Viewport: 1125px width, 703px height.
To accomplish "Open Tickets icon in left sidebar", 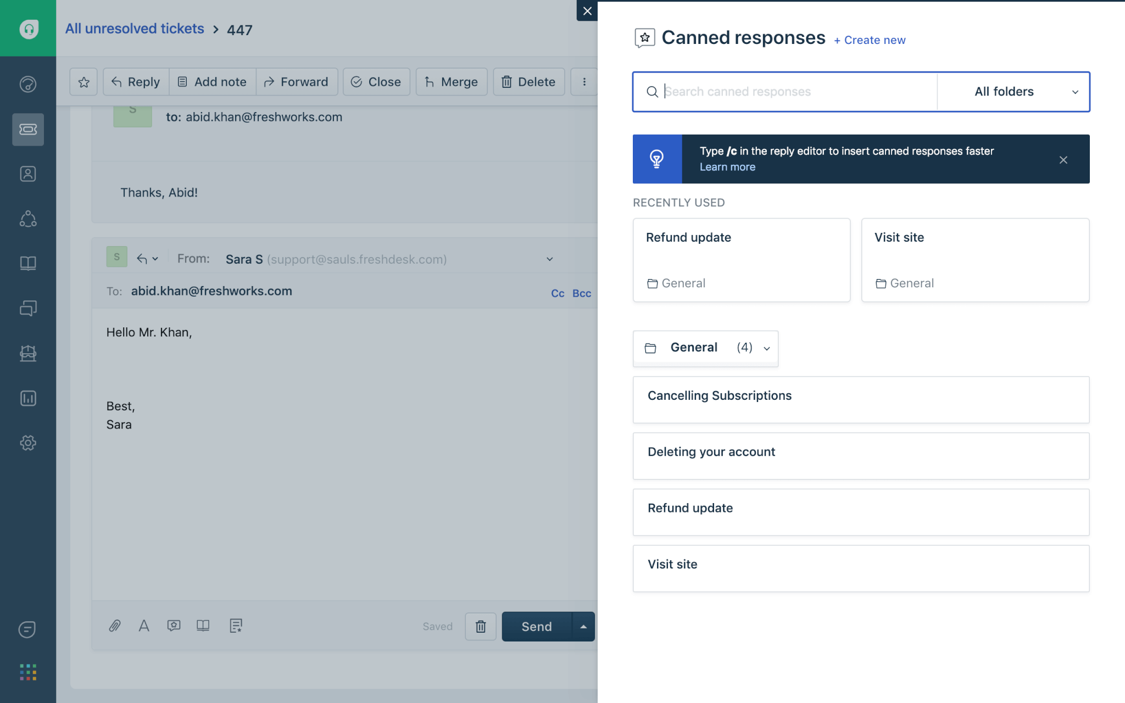I will pos(28,129).
